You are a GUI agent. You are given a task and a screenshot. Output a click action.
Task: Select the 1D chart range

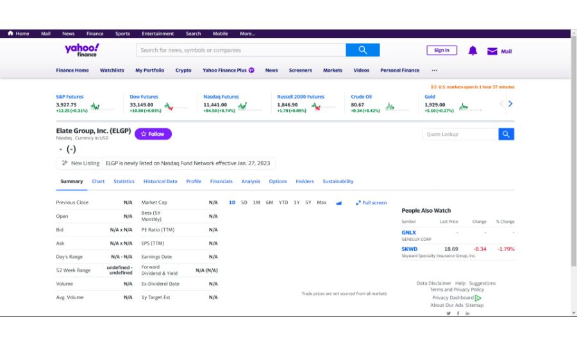click(232, 202)
